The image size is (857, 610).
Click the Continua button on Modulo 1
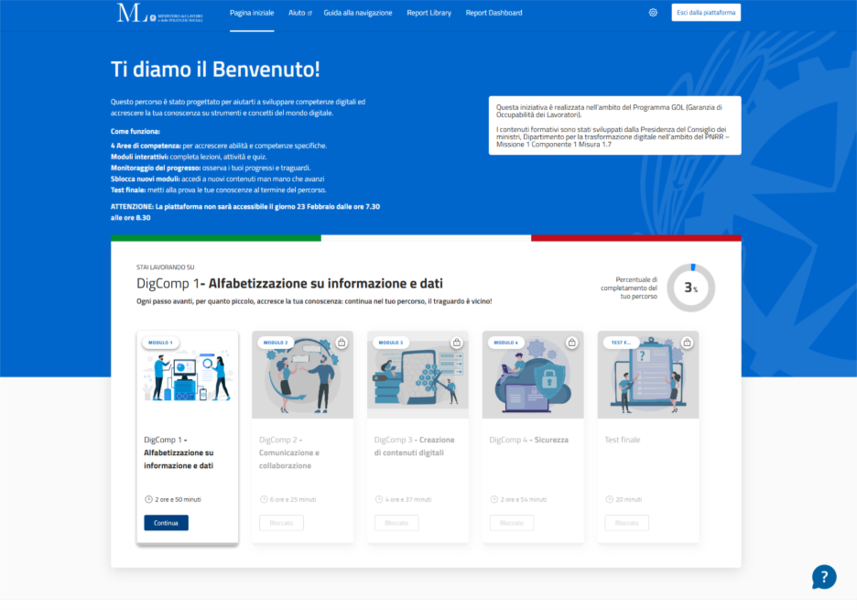166,523
